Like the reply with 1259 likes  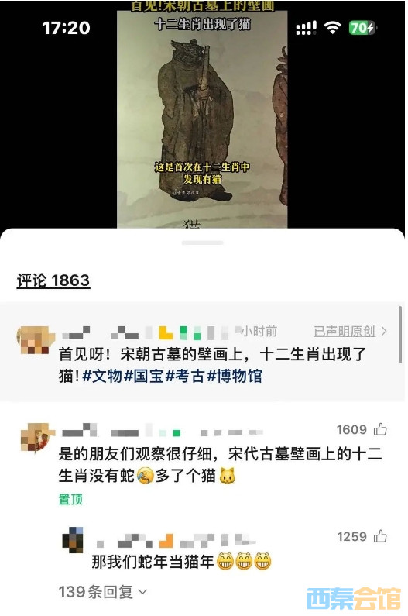tap(379, 536)
